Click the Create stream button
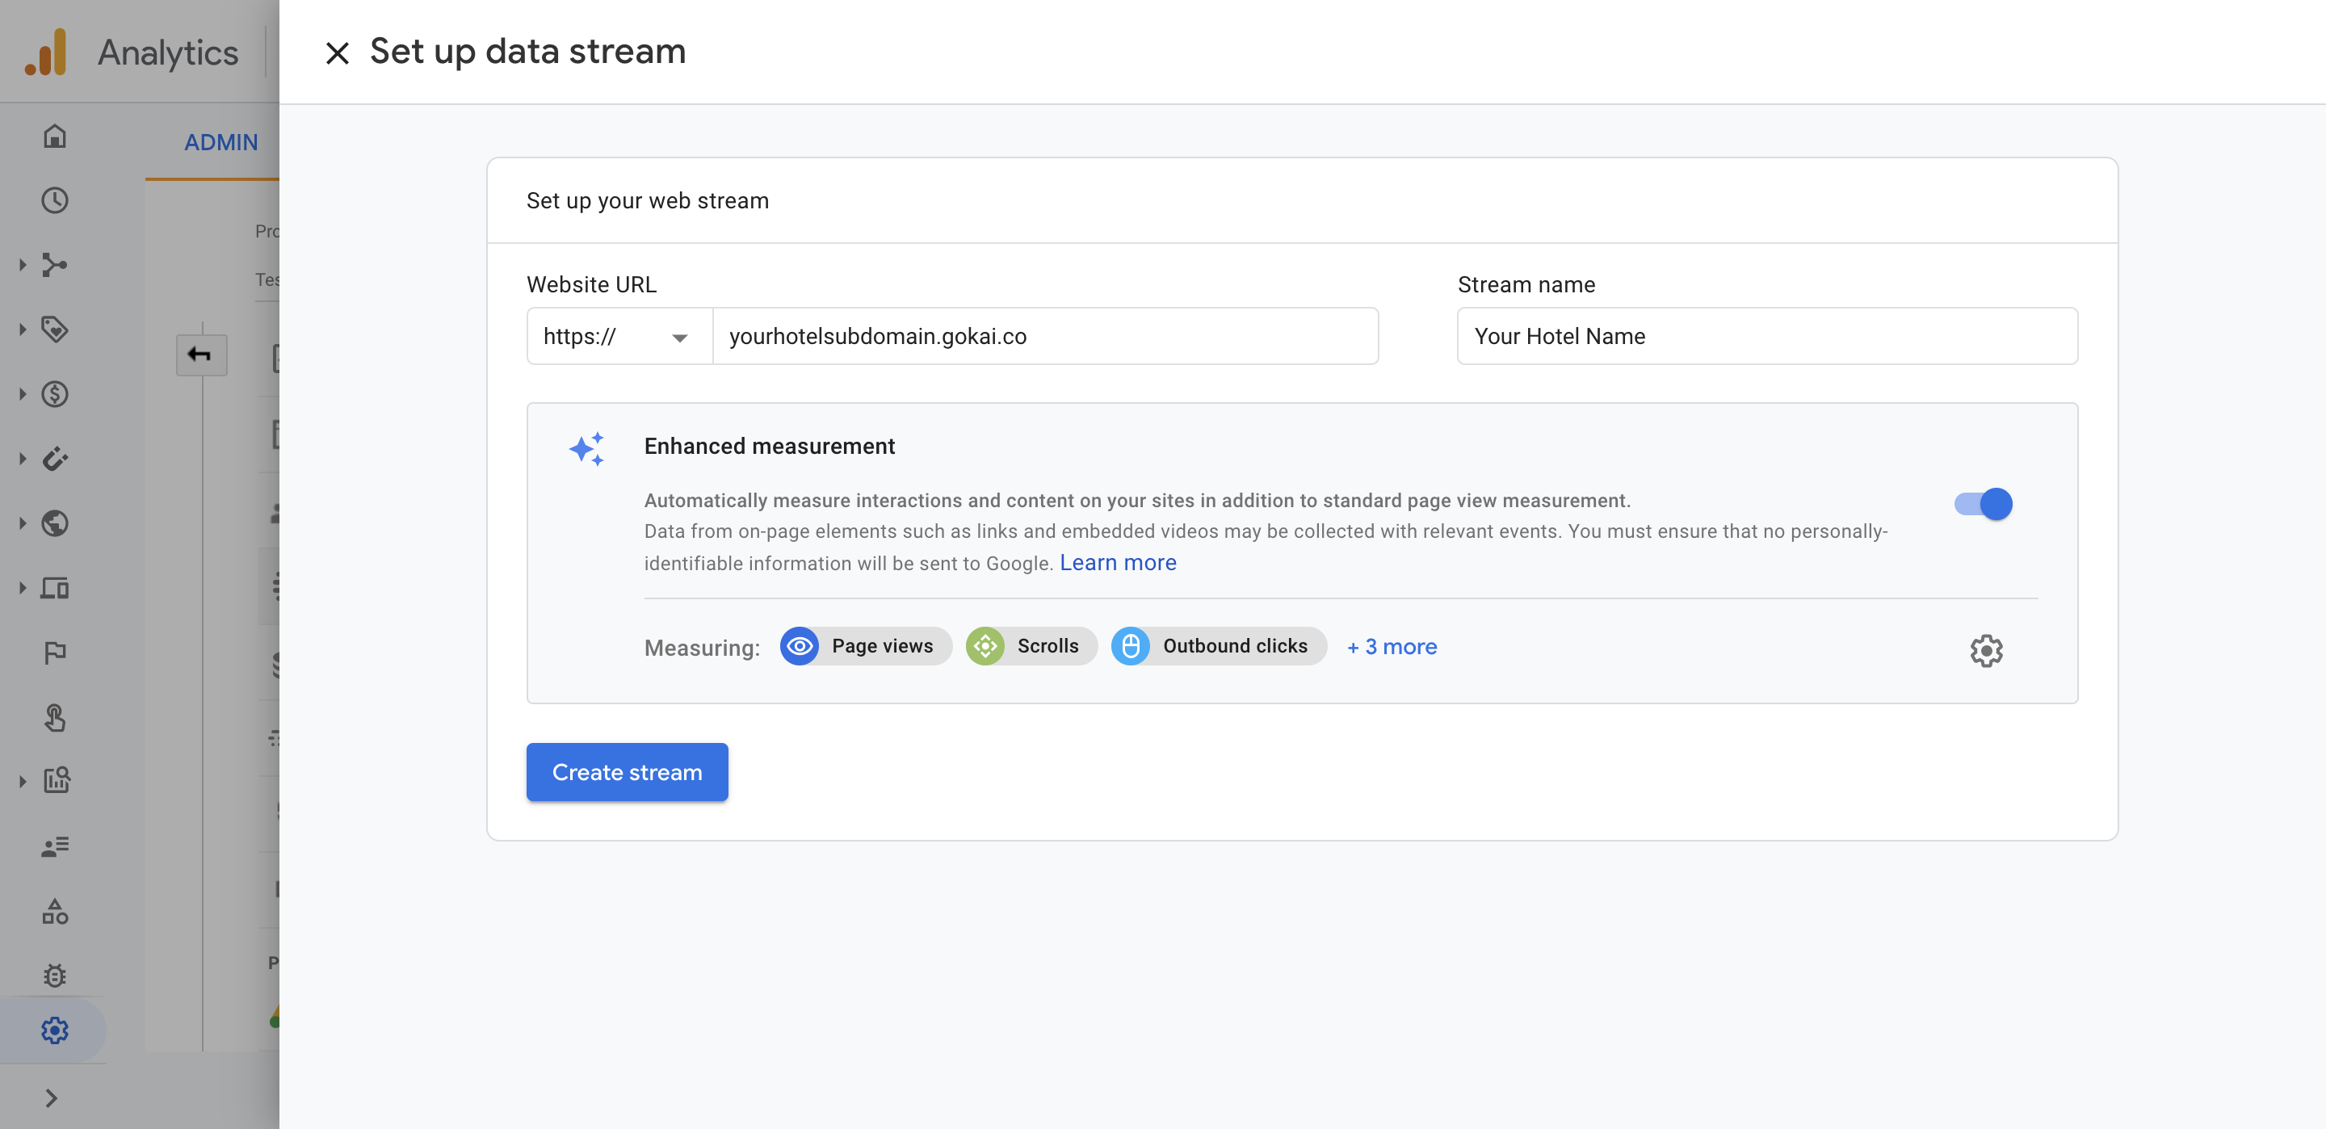This screenshot has height=1129, width=2326. point(627,772)
